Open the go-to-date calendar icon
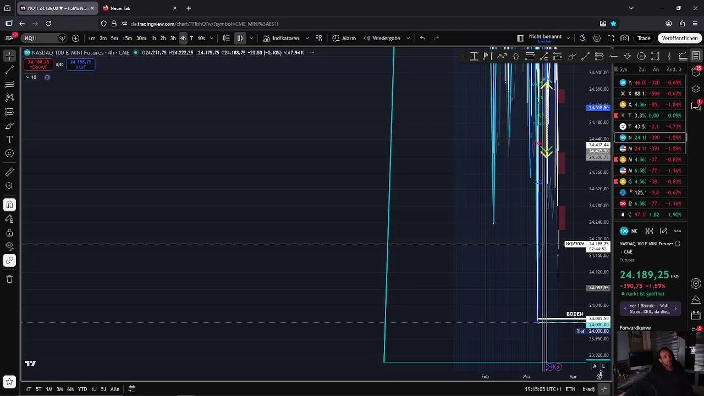704x396 pixels. [x=132, y=389]
